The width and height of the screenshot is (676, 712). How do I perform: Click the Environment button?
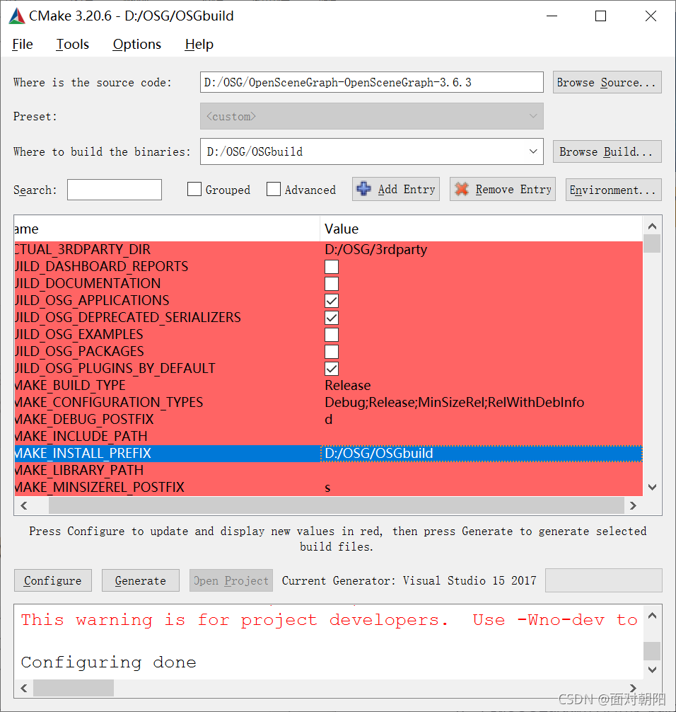(x=613, y=190)
